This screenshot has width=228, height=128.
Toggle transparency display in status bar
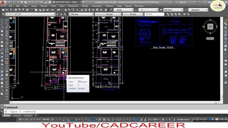click(104, 119)
